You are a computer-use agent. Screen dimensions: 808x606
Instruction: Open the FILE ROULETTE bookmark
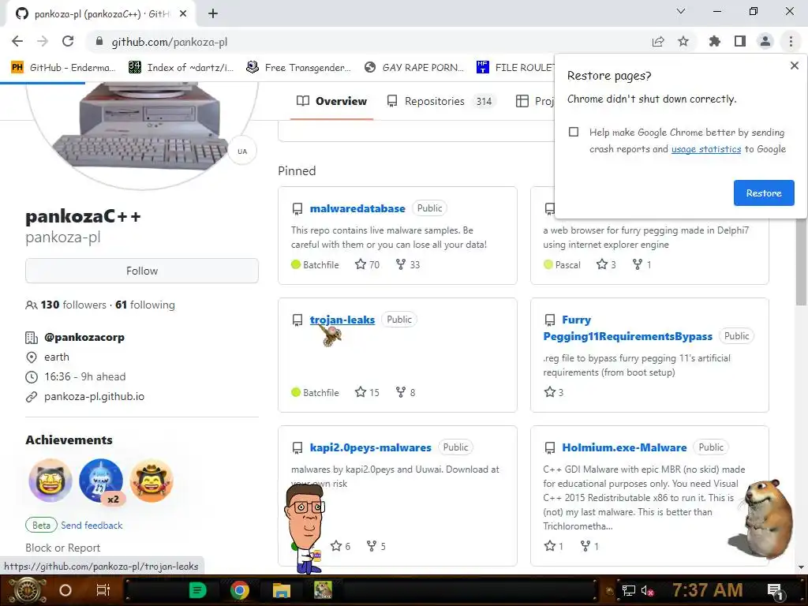[516, 67]
